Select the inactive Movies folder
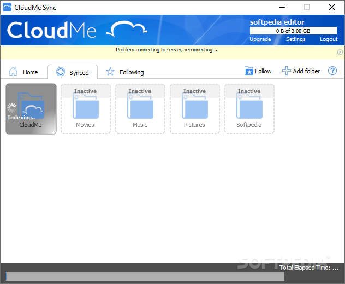This screenshot has width=345, height=284. point(86,109)
